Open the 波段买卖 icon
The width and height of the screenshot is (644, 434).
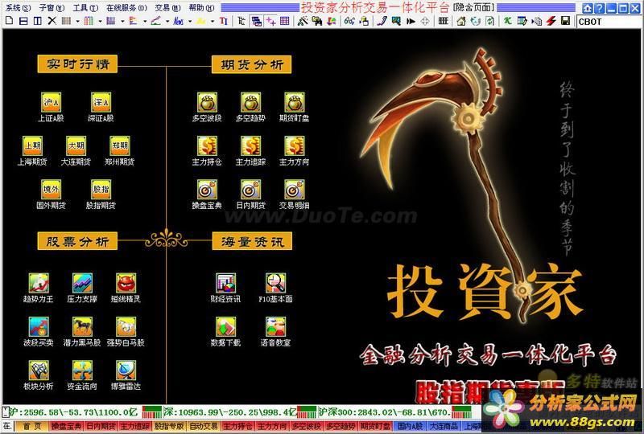coord(39,326)
